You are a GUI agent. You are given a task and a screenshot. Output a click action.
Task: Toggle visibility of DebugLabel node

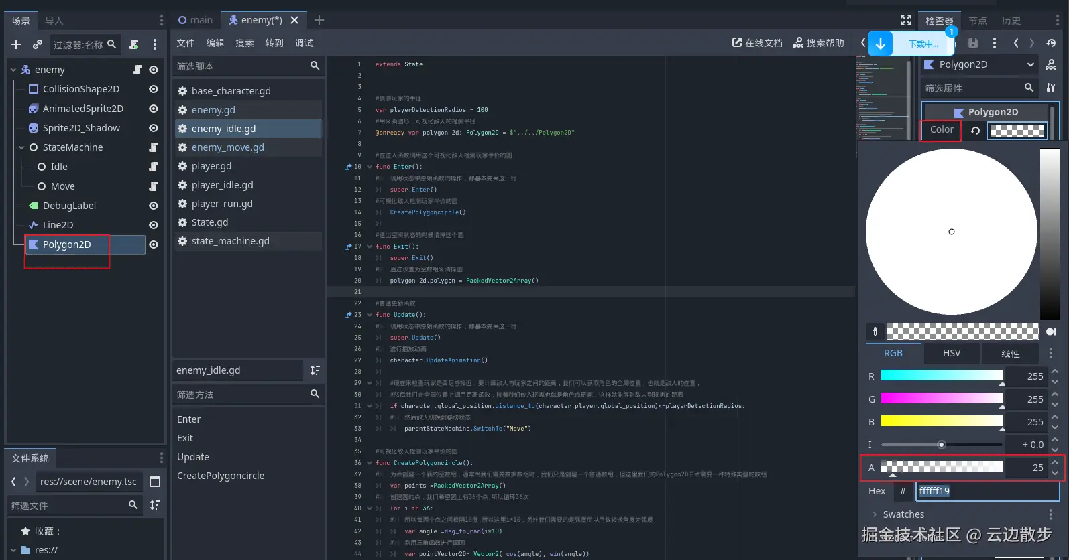click(154, 206)
